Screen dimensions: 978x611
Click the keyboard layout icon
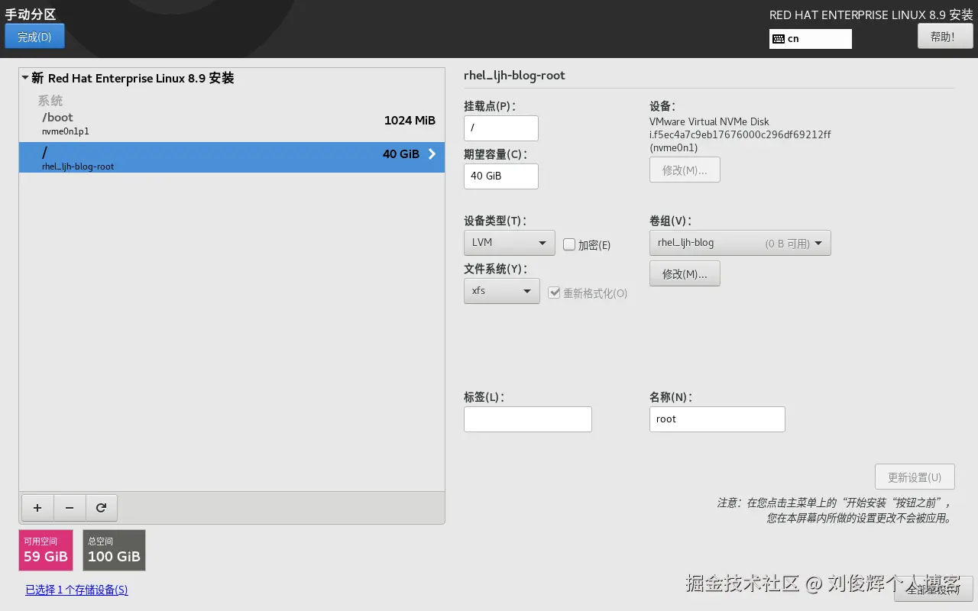(779, 39)
